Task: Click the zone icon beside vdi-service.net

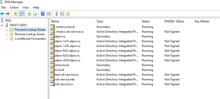Action: coord(52,79)
